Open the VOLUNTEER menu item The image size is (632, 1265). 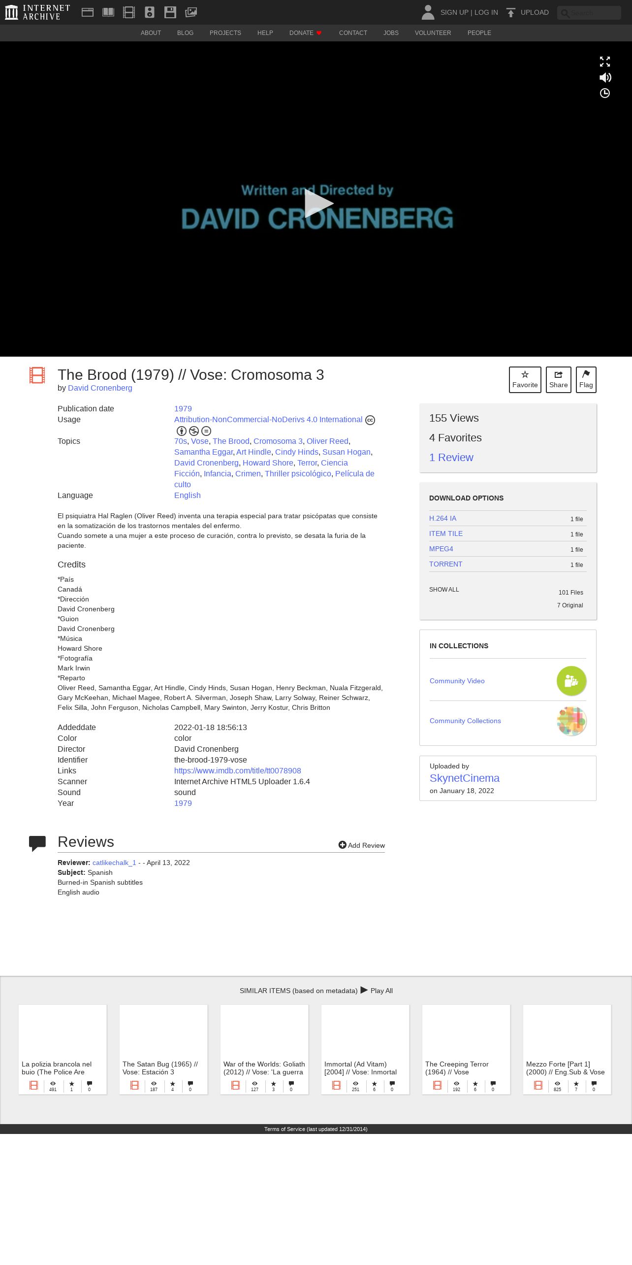433,33
